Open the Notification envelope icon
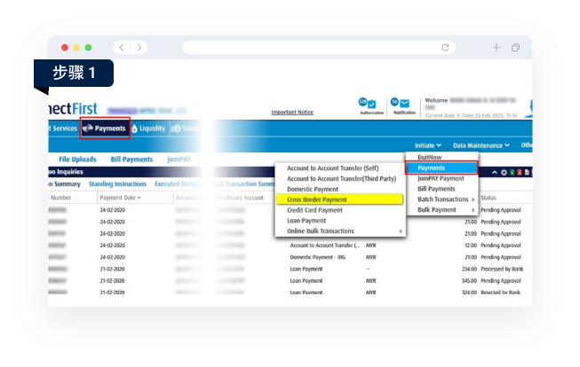Viewport: 580px width, 367px height. point(404,104)
